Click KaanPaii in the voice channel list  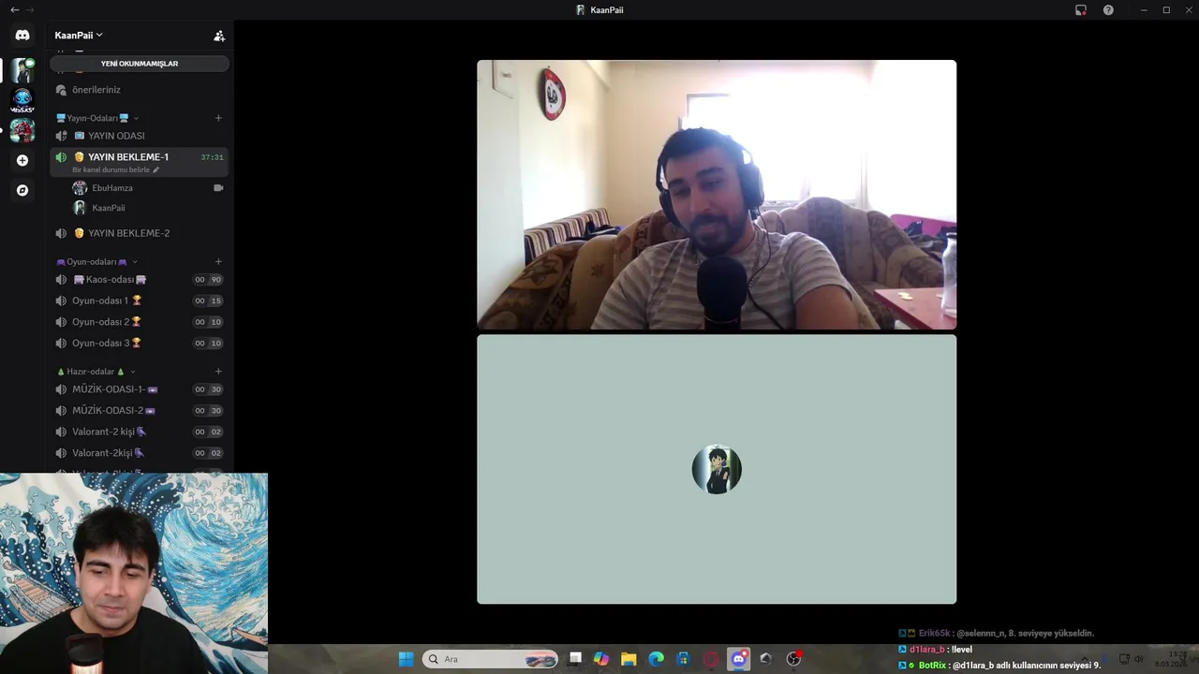(148, 208)
